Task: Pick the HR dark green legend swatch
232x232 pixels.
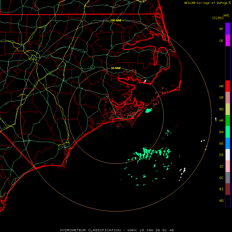Action: [228, 120]
